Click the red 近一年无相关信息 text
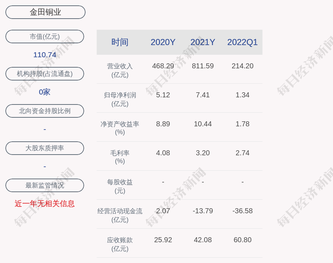 coord(45,204)
